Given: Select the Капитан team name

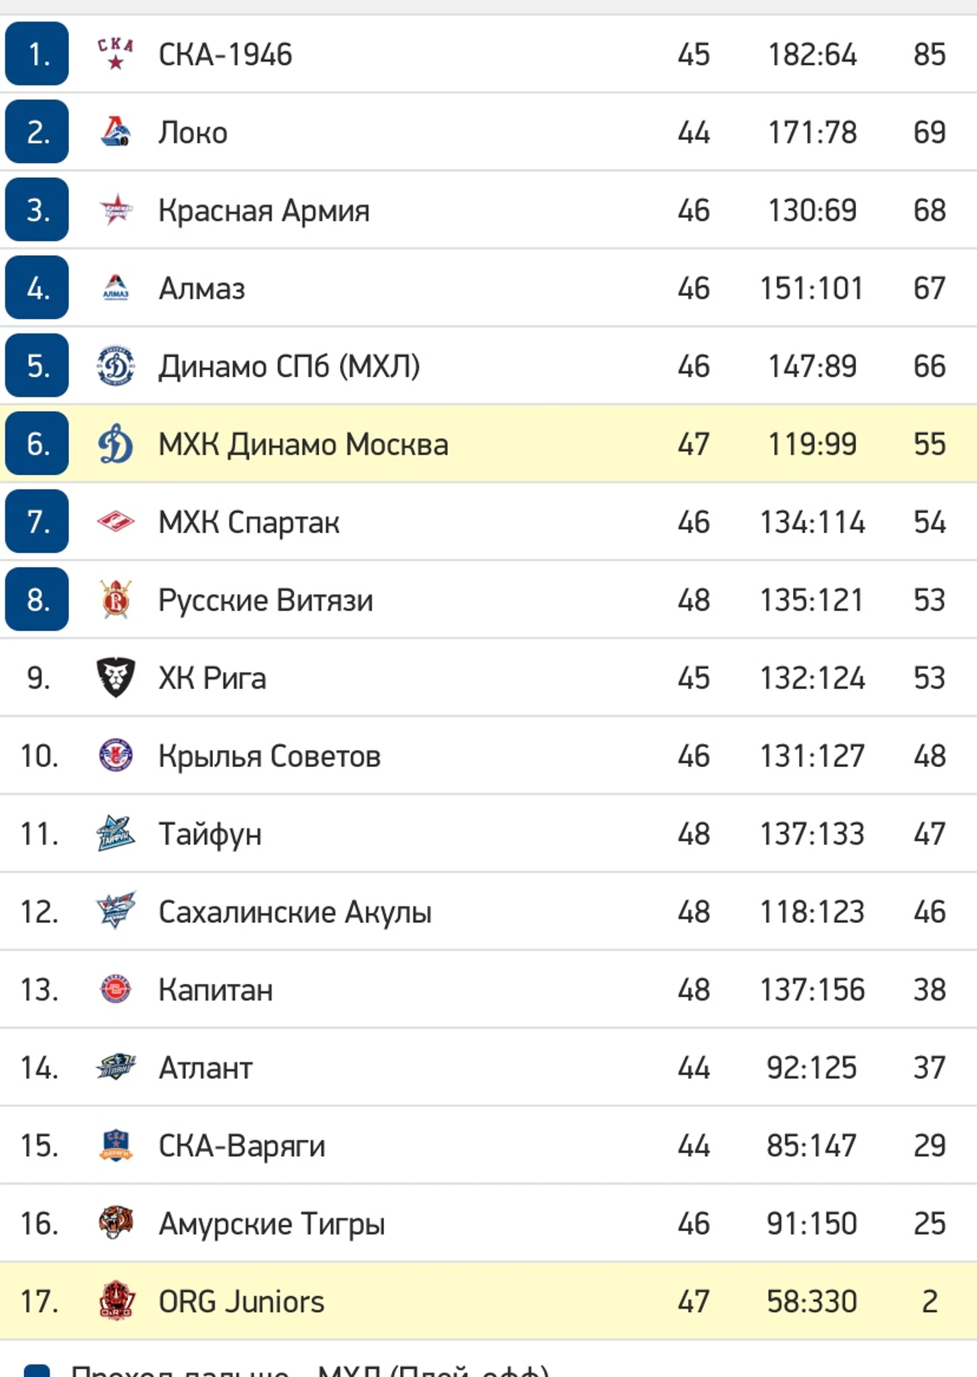Looking at the screenshot, I should pos(215,990).
